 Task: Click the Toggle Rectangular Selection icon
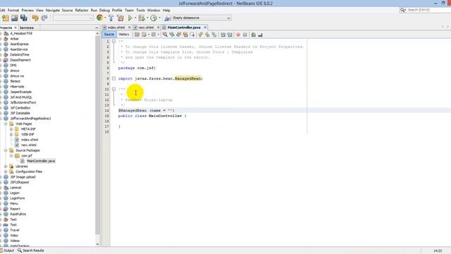[192, 35]
